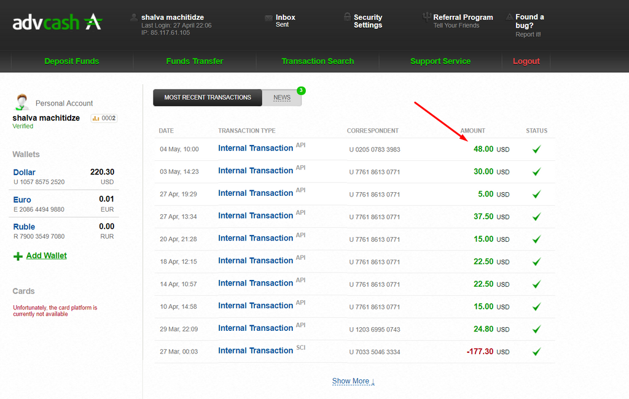Open the Euro wallet
Viewport: 629px width, 399px height.
tap(22, 199)
